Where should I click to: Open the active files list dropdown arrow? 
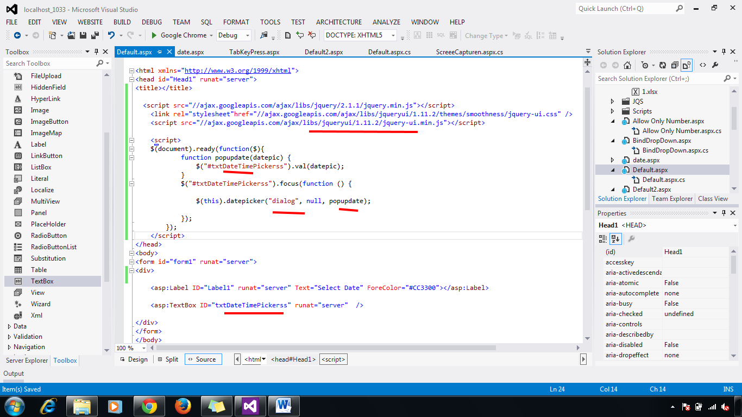click(588, 52)
